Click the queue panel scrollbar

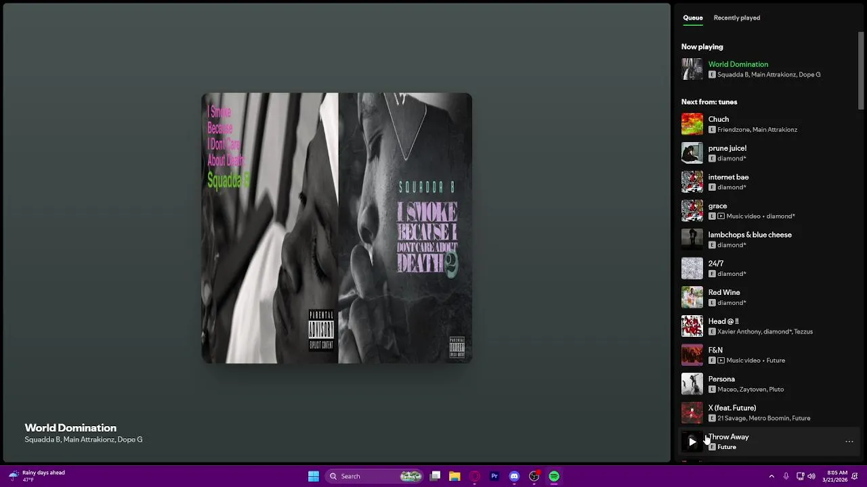[862, 70]
